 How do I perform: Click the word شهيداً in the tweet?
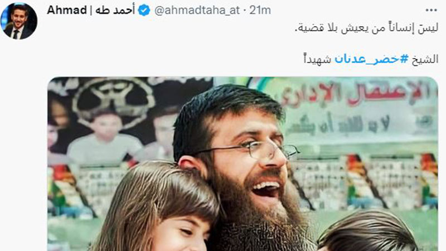(x=317, y=59)
